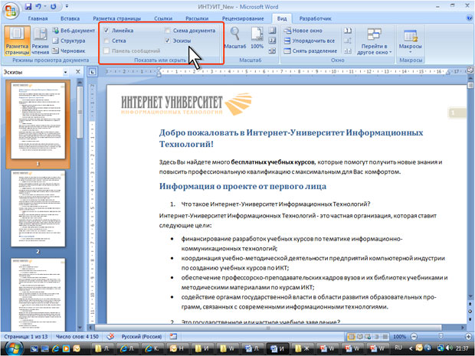The height and width of the screenshot is (356, 475).
Task: Click the right indent marker on ruler
Action: click(x=449, y=73)
